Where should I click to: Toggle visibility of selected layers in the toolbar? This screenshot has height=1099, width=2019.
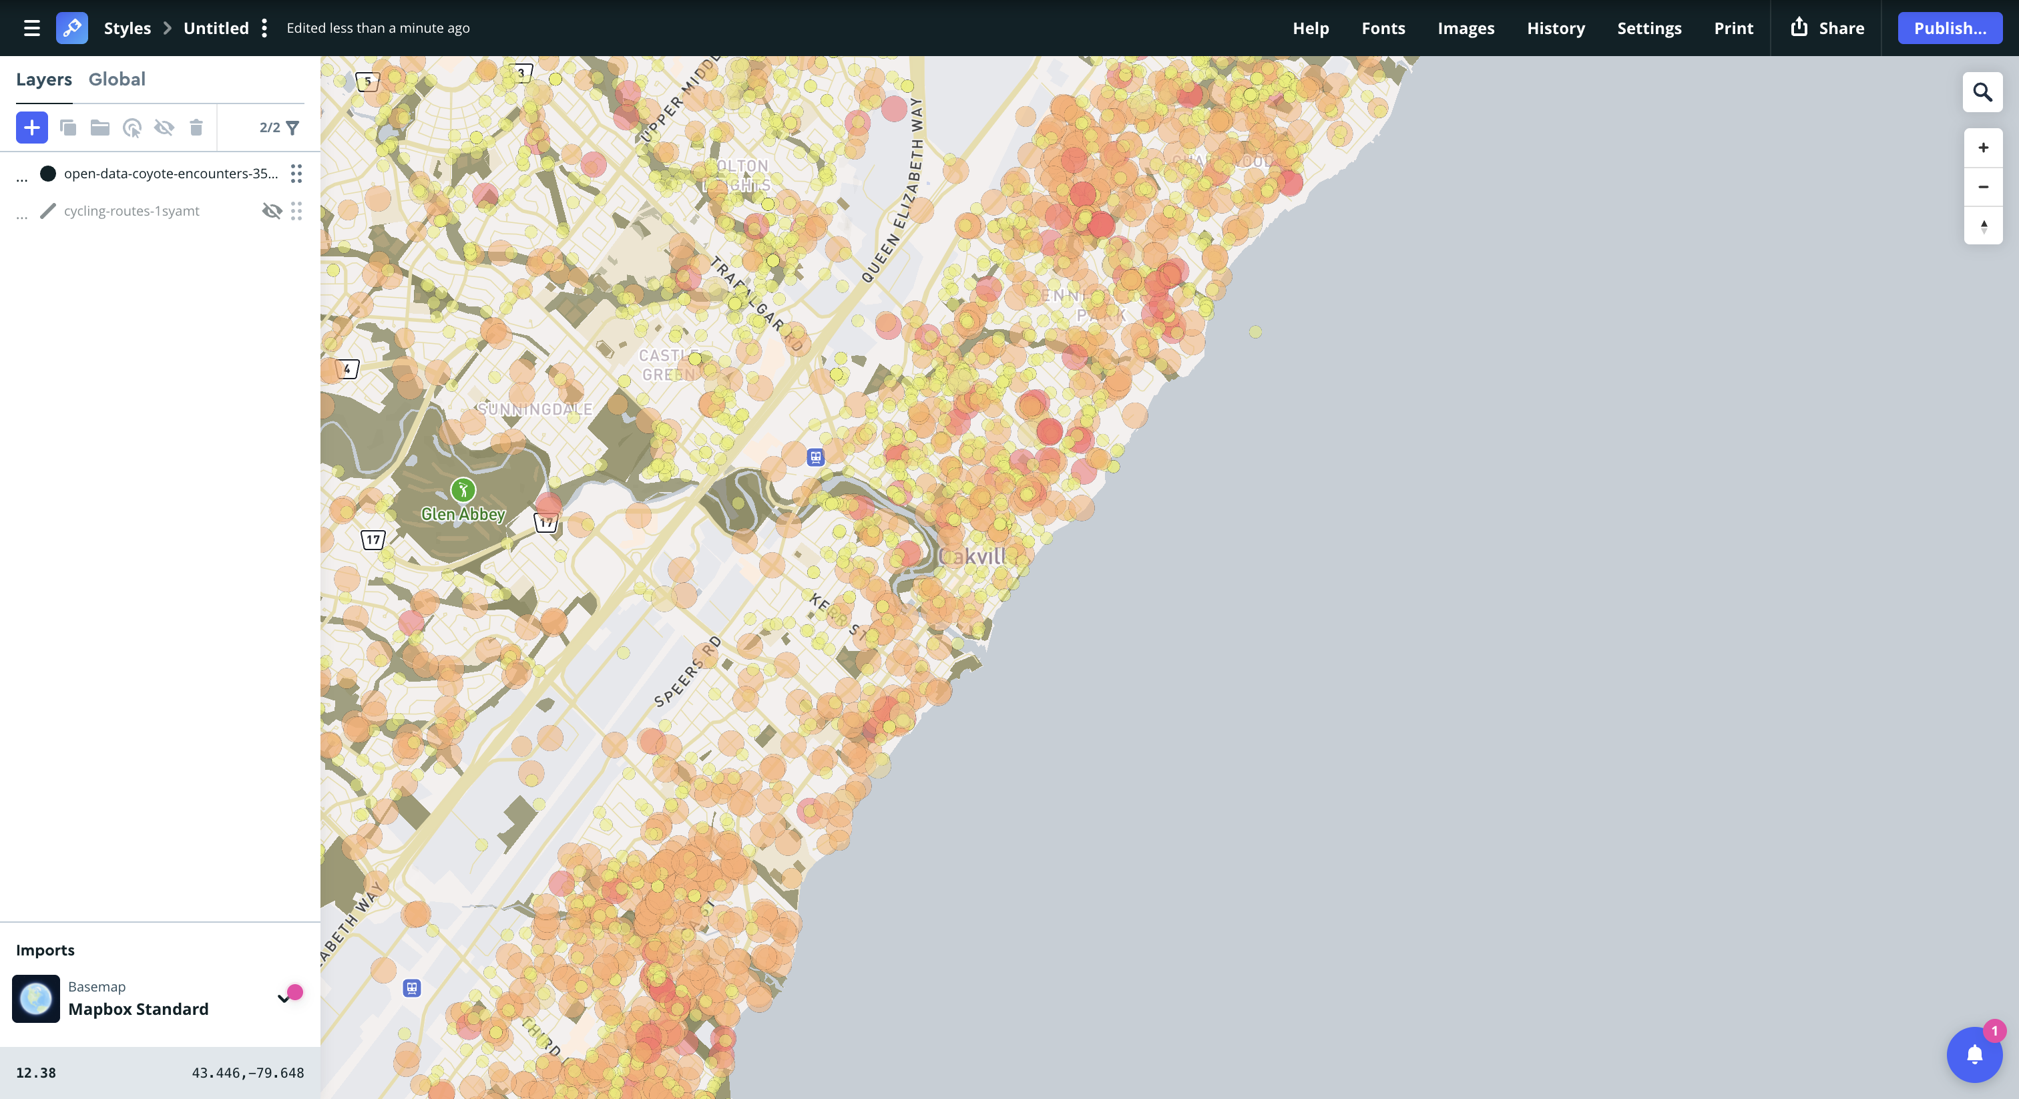(165, 127)
